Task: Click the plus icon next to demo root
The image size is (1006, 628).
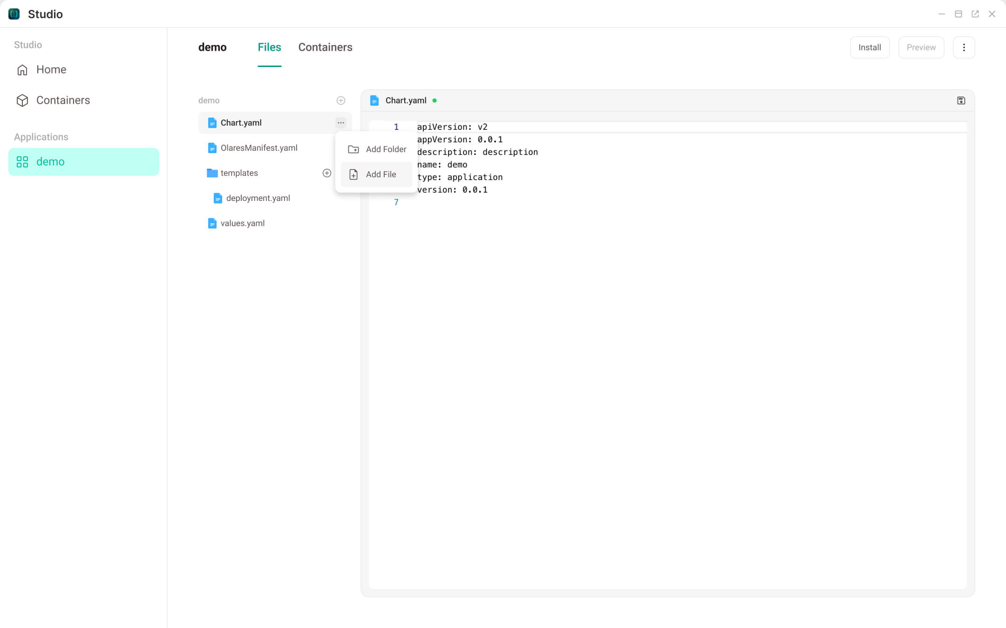Action: [x=341, y=100]
